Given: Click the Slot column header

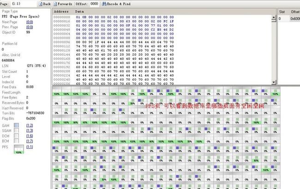Looking at the screenshot, I should click(282, 12).
